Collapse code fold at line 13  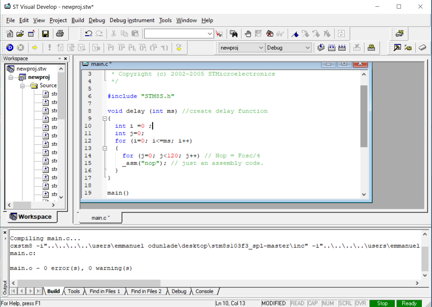point(105,148)
